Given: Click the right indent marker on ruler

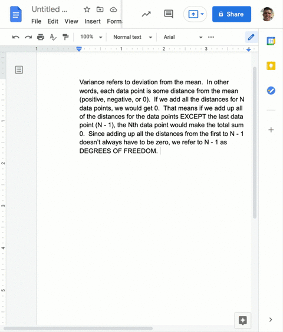Looking at the screenshot, I should point(248,49).
